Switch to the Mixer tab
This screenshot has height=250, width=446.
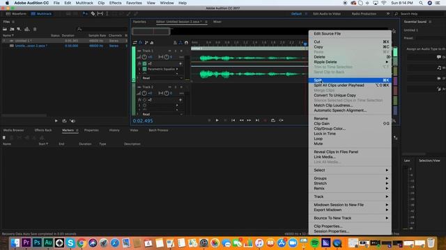217,22
